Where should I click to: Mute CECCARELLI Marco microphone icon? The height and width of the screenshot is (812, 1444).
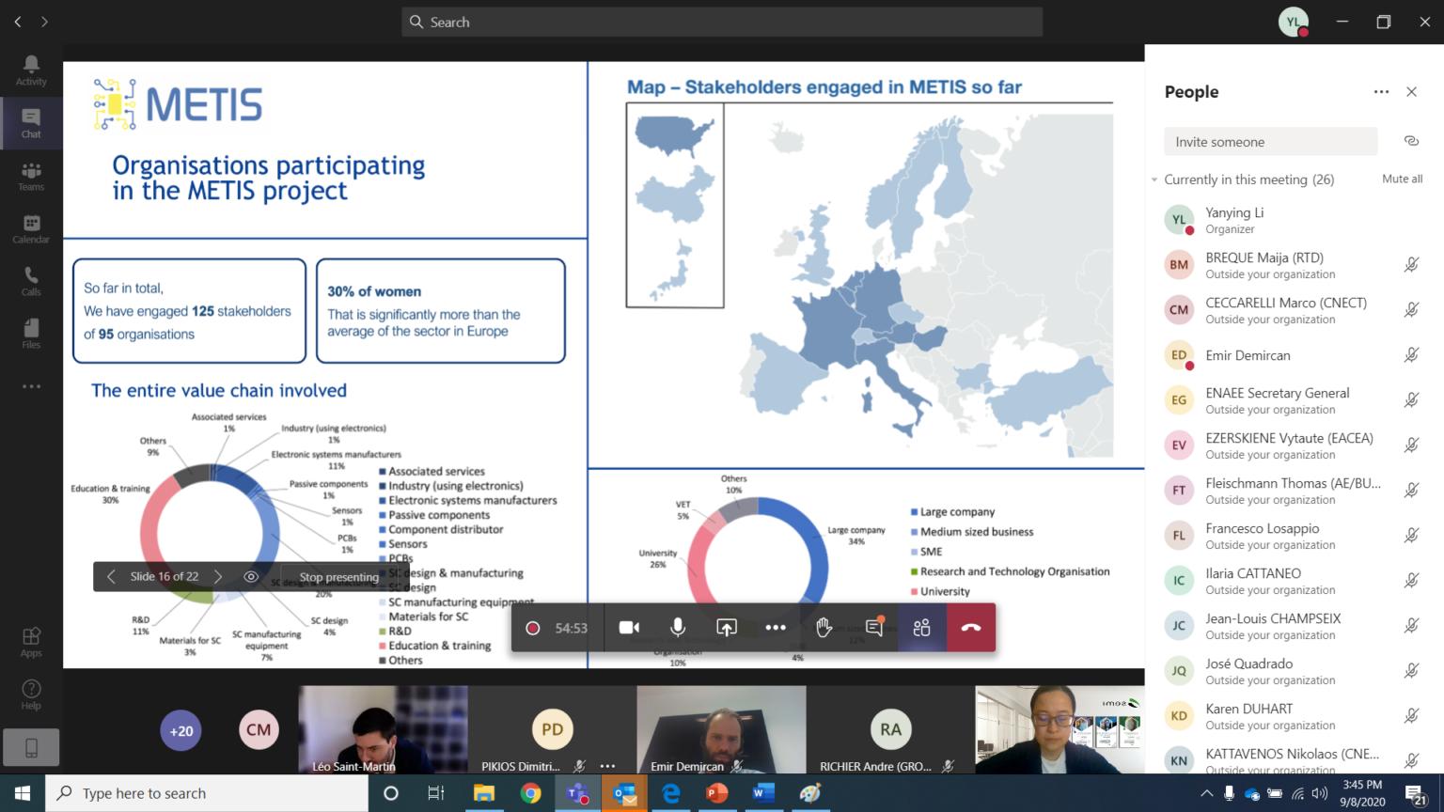tap(1411, 310)
